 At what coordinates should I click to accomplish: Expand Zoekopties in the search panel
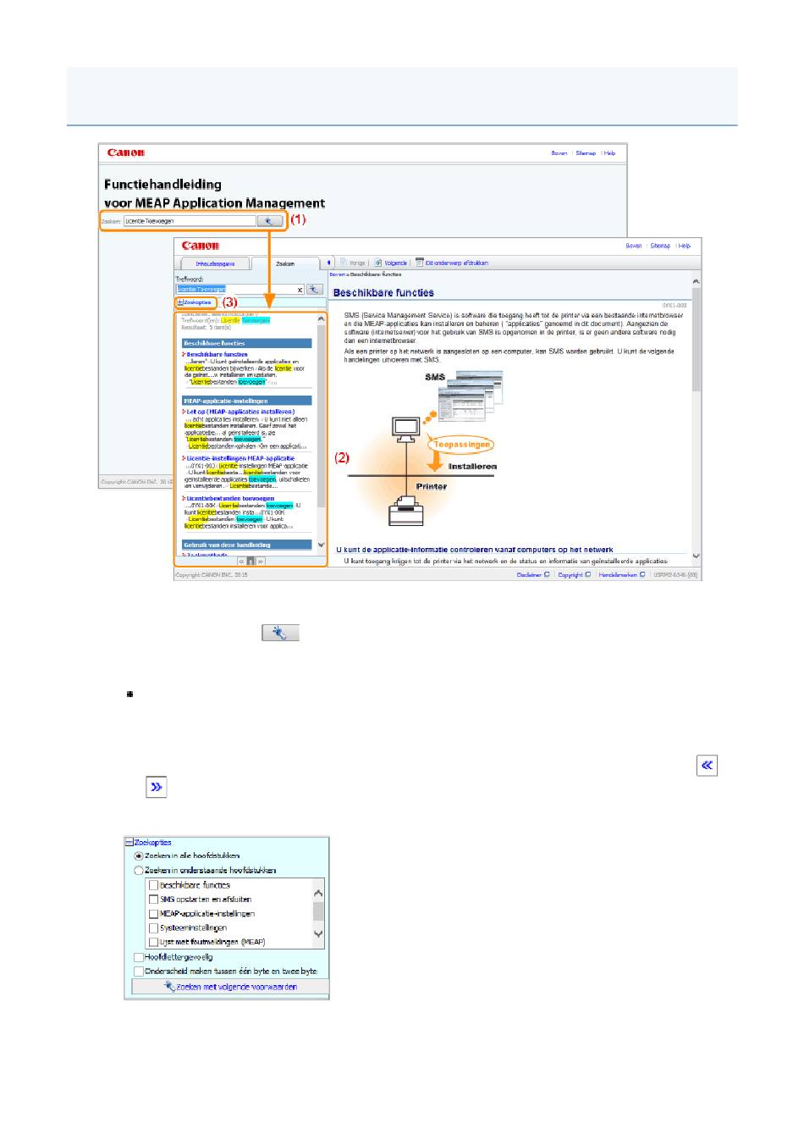[195, 302]
